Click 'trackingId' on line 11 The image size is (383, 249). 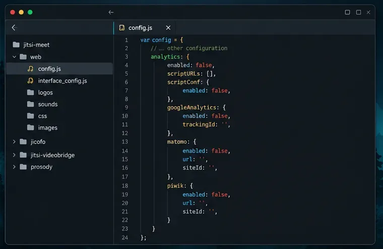click(199, 125)
